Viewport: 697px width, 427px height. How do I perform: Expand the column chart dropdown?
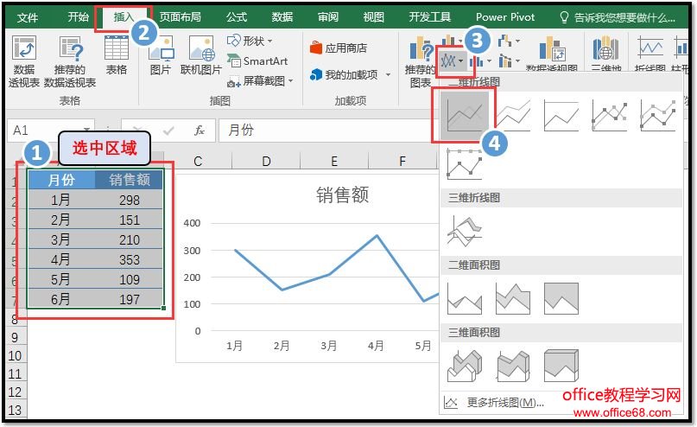[x=459, y=41]
